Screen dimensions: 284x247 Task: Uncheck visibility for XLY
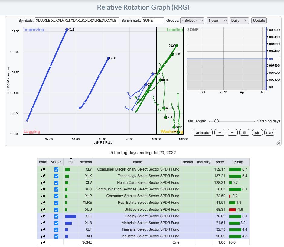click(x=56, y=170)
